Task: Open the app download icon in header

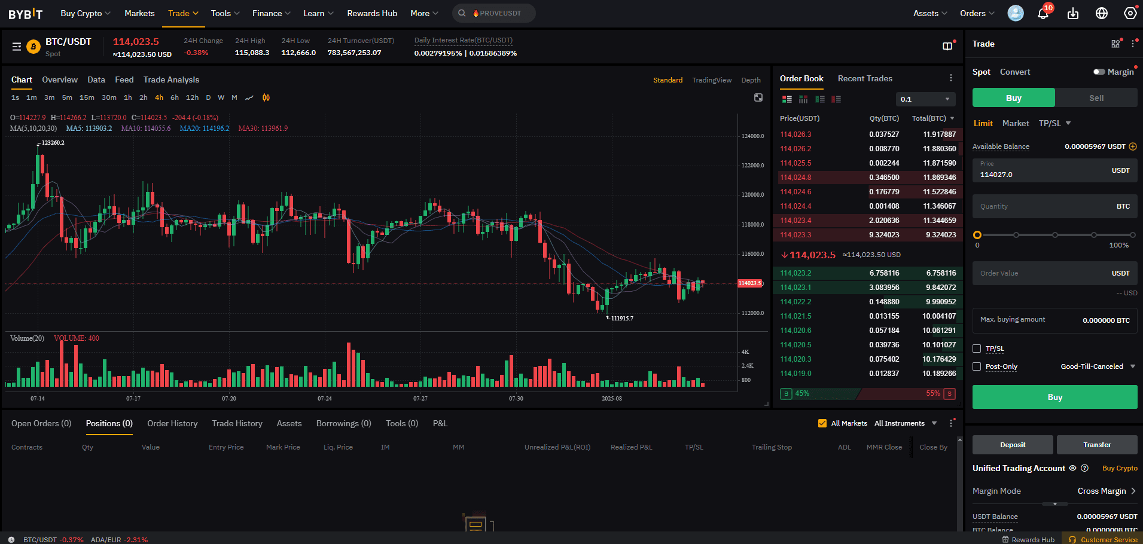Action: click(1073, 13)
